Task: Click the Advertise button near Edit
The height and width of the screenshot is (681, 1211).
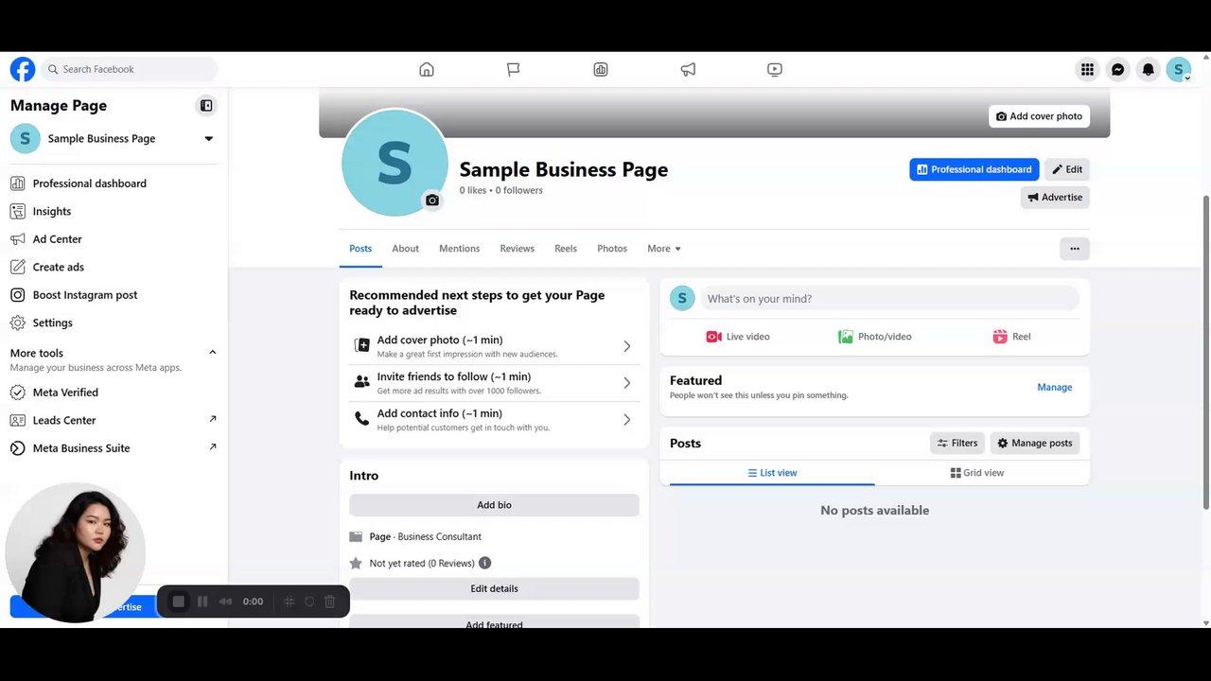Action: tap(1055, 197)
